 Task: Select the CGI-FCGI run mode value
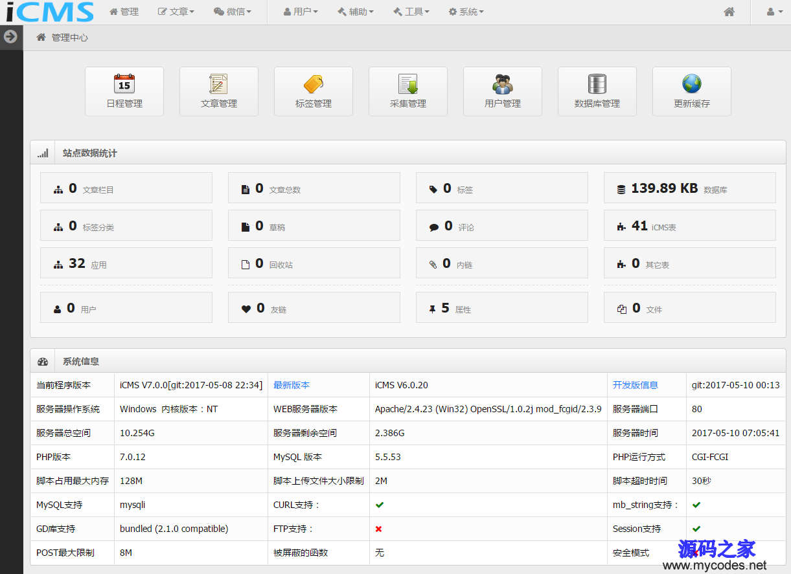point(710,457)
